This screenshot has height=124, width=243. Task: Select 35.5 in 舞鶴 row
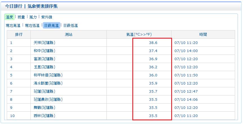[x=153, y=108]
